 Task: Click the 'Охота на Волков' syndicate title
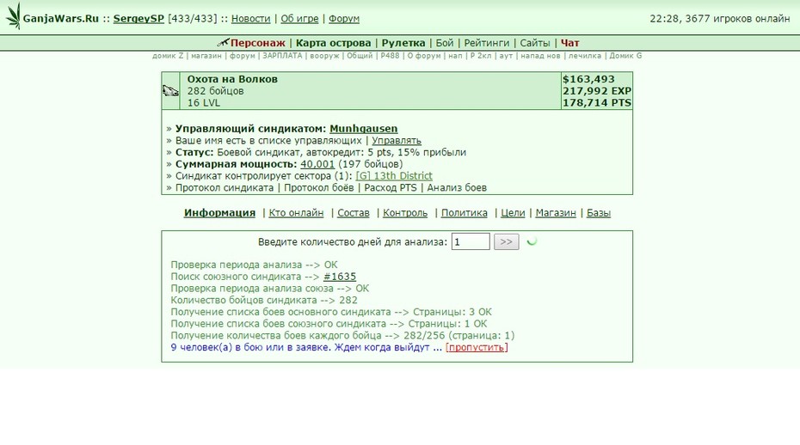[232, 79]
